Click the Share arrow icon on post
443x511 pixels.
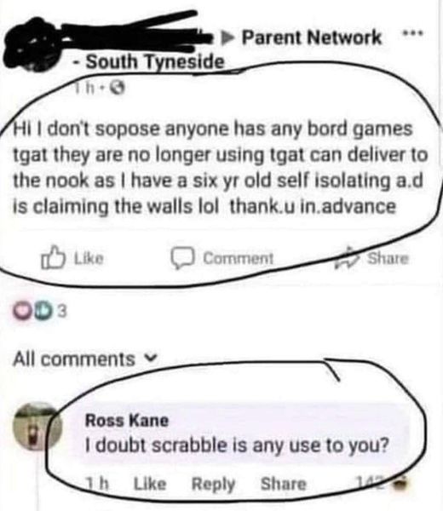tap(347, 259)
